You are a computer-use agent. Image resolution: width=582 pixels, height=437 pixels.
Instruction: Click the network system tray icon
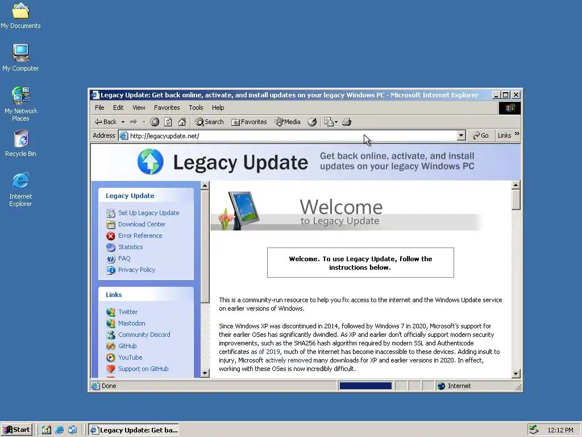[534, 430]
